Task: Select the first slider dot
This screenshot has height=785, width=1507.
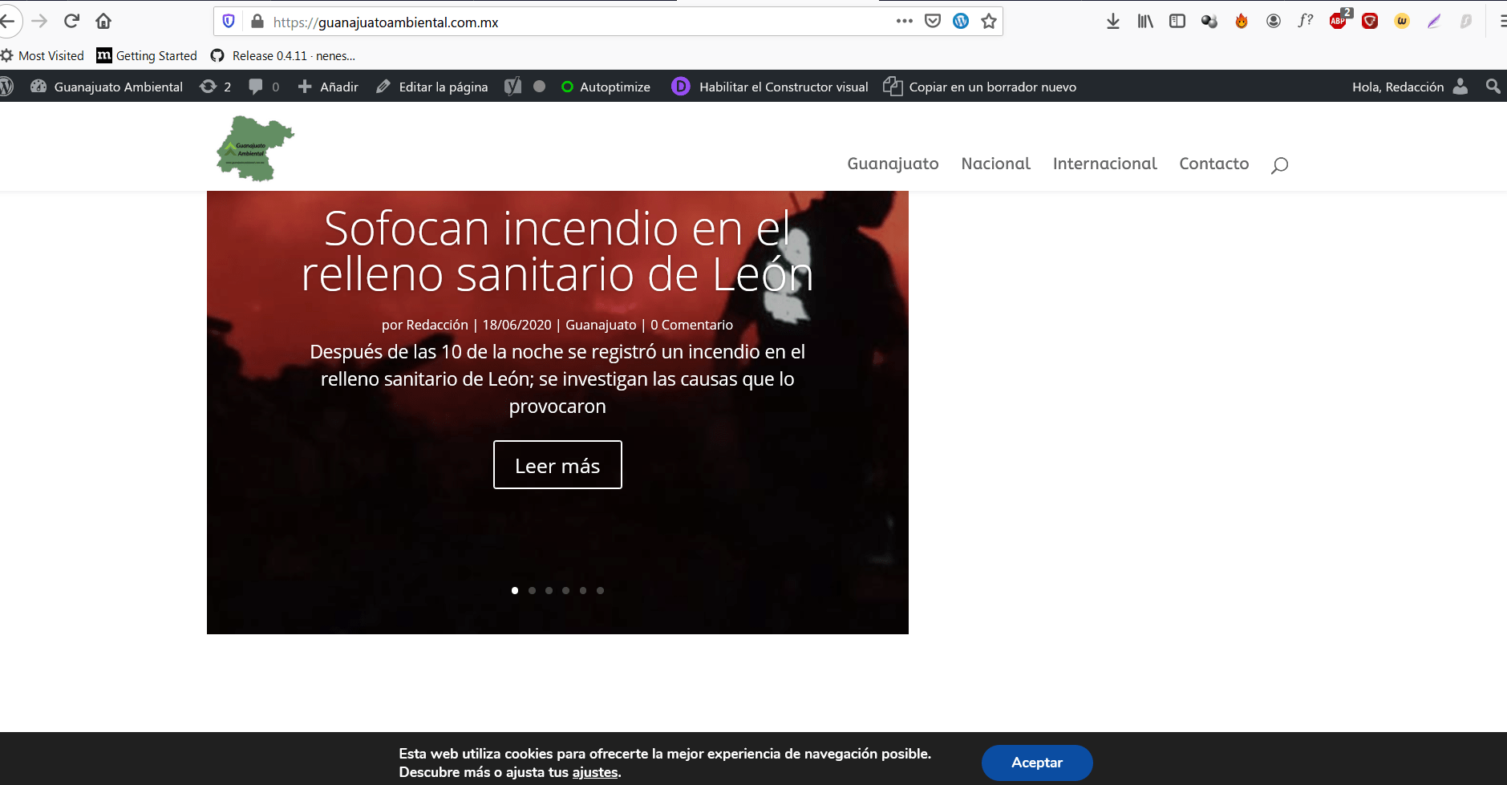Action: pos(515,590)
